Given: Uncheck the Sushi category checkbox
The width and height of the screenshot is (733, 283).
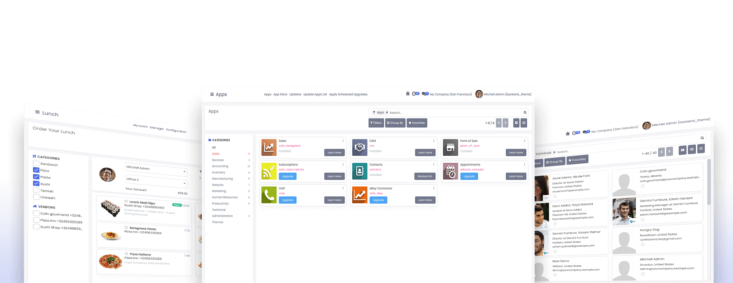Looking at the screenshot, I should tap(36, 183).
